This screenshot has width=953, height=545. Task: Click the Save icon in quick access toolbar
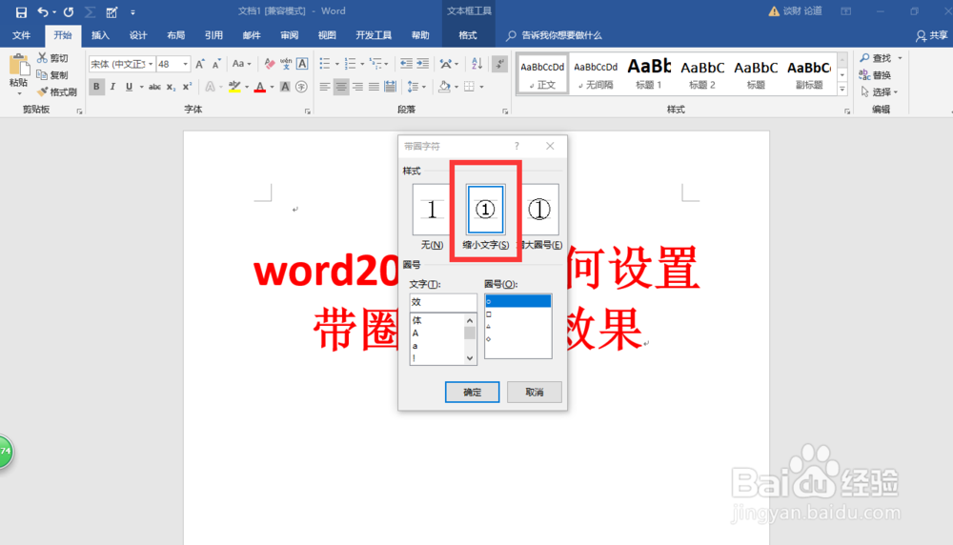pyautogui.click(x=21, y=12)
